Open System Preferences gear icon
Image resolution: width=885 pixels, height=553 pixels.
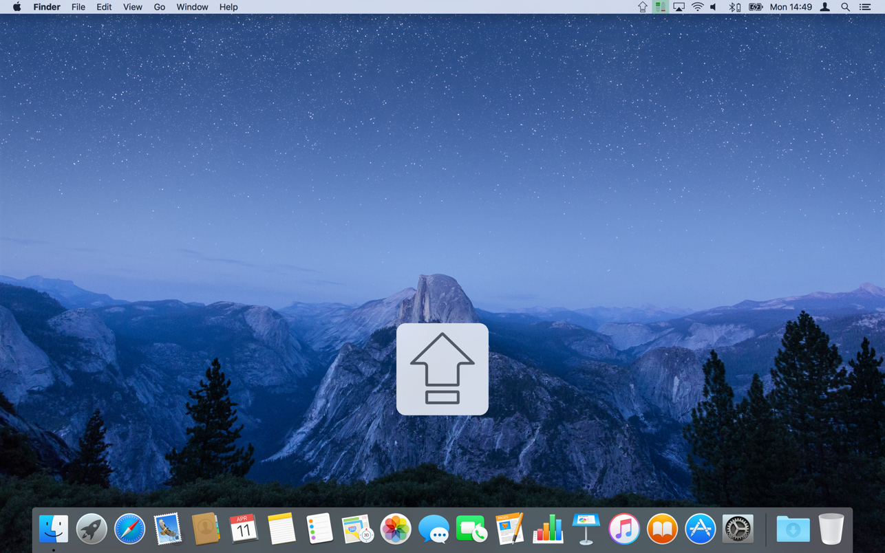coord(738,529)
